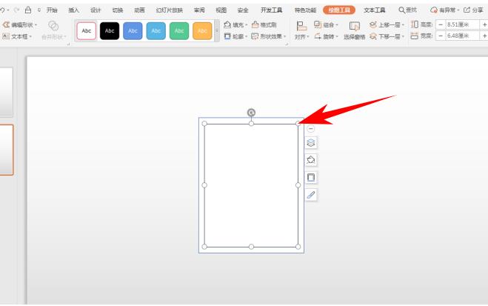Click the format painter (格式刷) button
The height and width of the screenshot is (306, 488).
click(264, 24)
